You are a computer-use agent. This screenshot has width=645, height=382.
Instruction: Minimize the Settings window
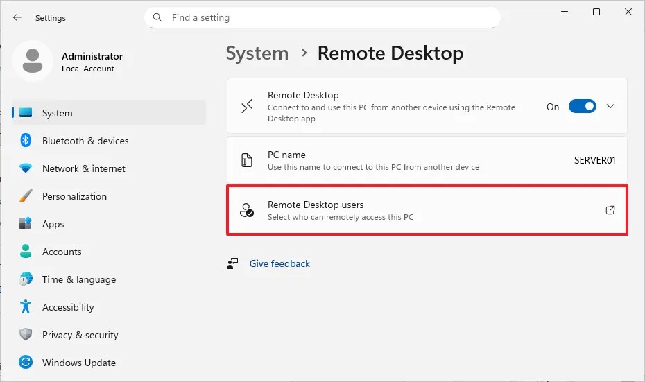[565, 12]
